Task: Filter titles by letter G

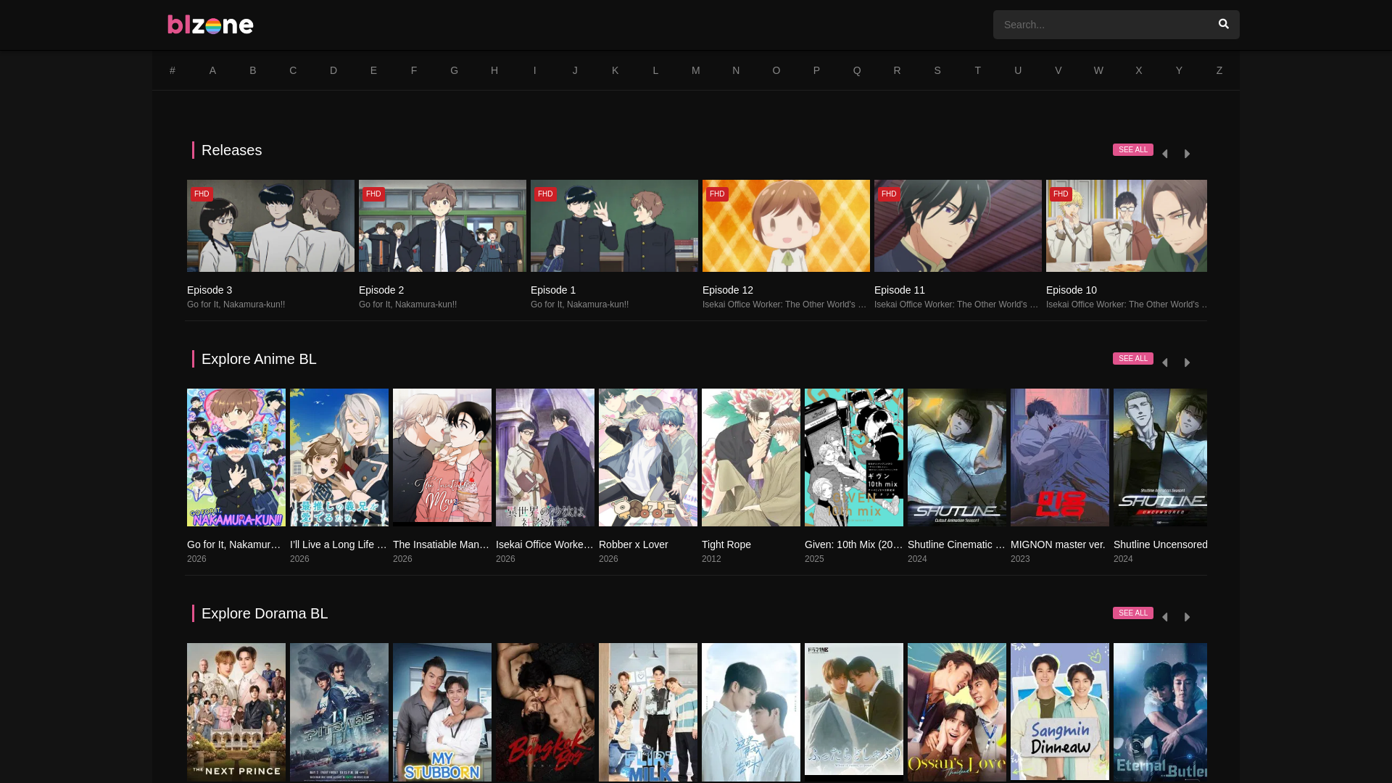Action: point(454,70)
